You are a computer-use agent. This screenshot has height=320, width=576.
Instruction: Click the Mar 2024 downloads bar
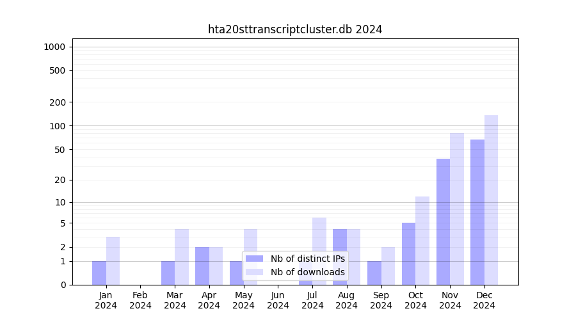point(182,257)
